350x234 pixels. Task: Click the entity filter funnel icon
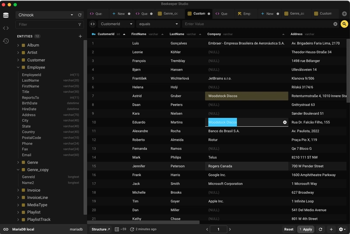[80, 25]
